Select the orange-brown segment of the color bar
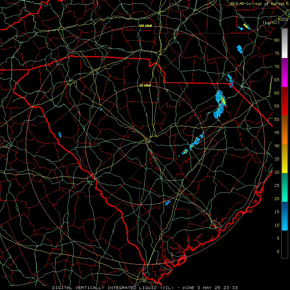 [285, 130]
